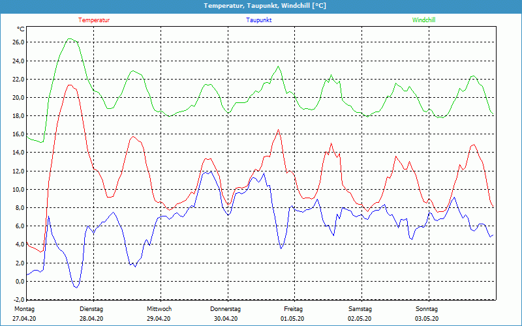This screenshot has height=326, width=522.
Task: Click the 0,0 y-axis value
Action: click(20, 281)
